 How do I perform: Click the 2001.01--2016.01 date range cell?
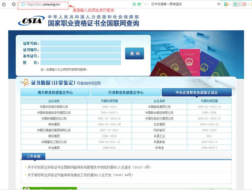[x=109, y=118]
